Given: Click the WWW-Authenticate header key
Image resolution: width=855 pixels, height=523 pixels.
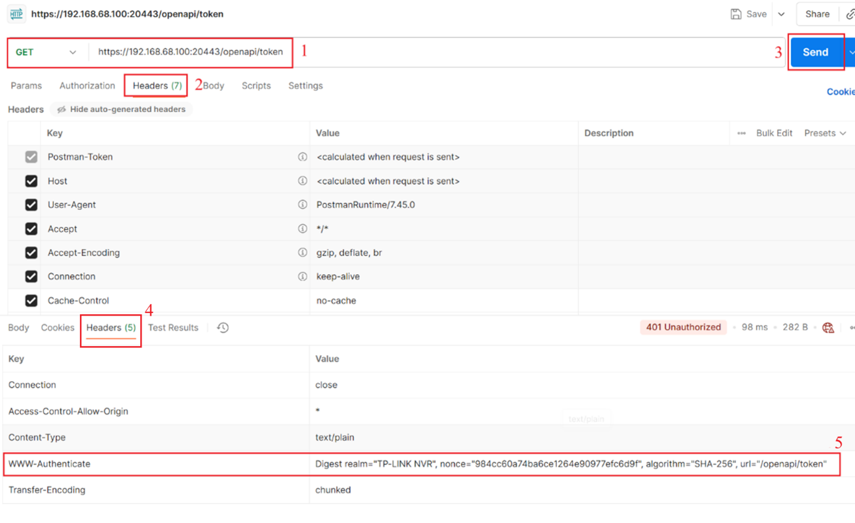Looking at the screenshot, I should 49,464.
